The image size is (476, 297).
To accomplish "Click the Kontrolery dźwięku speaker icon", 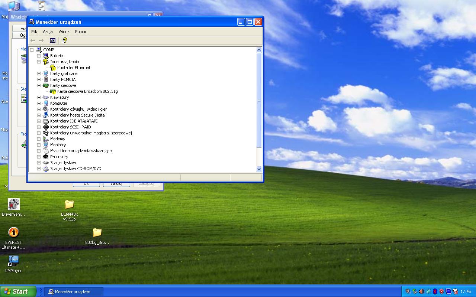I will coord(46,109).
